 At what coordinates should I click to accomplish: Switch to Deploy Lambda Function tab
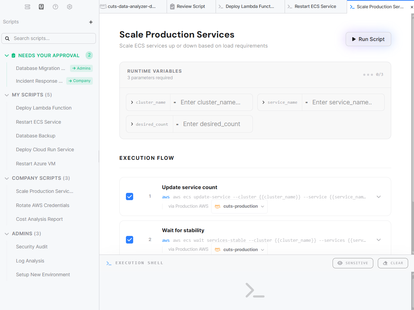pyautogui.click(x=250, y=7)
